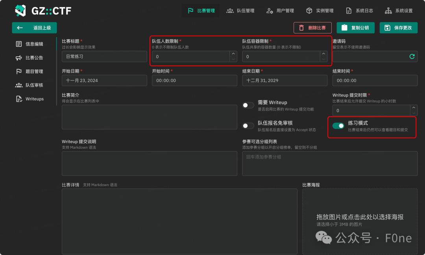425x255 pixels.
Task: Enable 需要 Writeup toggle
Action: tap(248, 105)
